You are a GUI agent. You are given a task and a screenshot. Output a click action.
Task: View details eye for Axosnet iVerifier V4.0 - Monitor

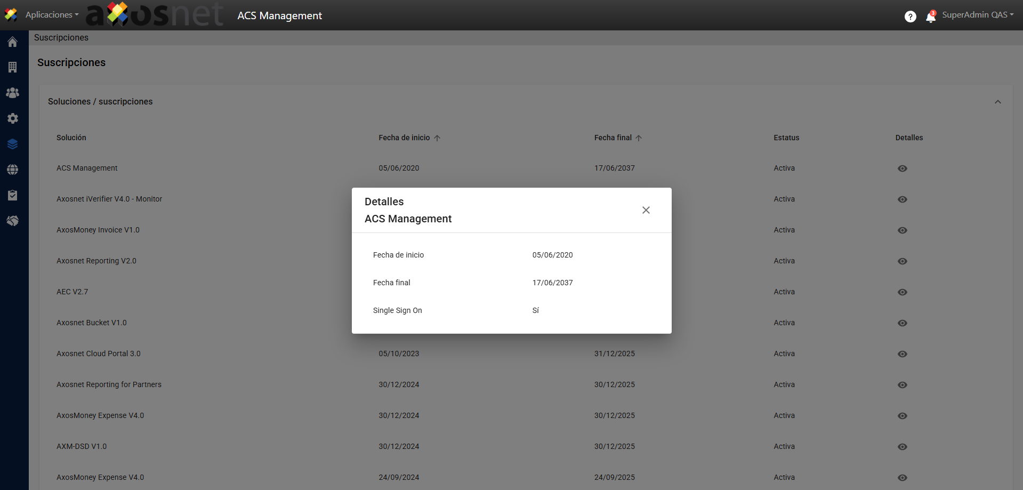[903, 199]
